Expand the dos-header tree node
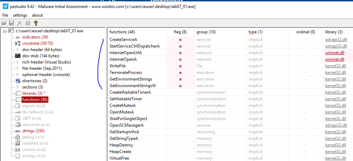 click(18, 50)
